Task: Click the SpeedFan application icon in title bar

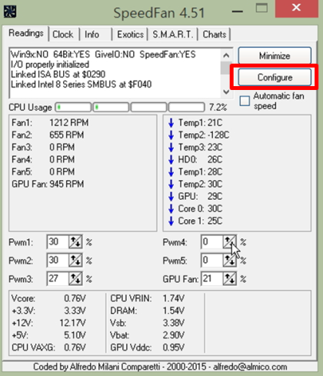Action: click(x=10, y=12)
